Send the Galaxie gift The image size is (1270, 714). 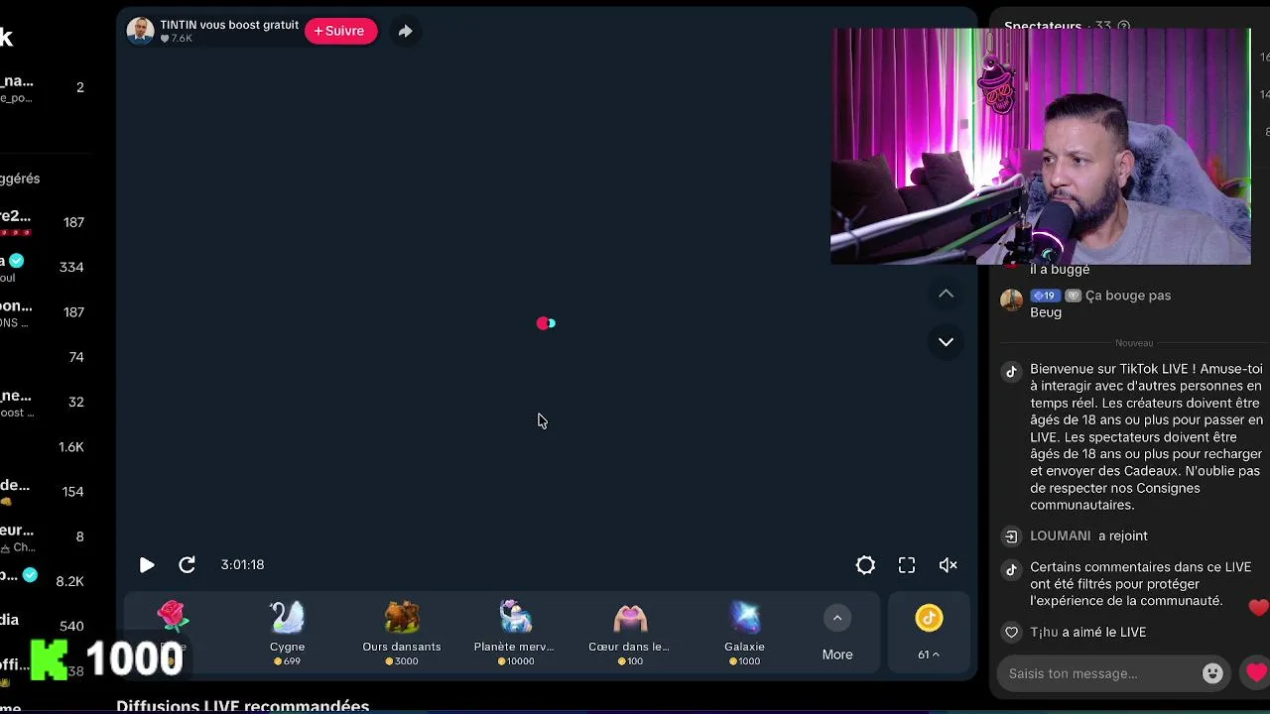(744, 632)
